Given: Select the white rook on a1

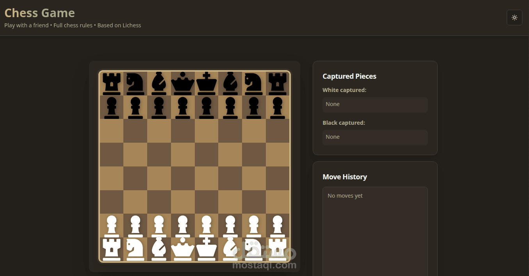Looking at the screenshot, I should coord(112,249).
